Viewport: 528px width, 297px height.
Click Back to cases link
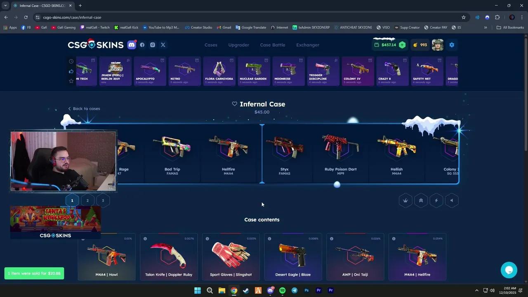[x=84, y=108]
